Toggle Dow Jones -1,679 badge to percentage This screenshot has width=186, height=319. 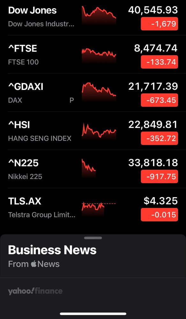pos(159,24)
